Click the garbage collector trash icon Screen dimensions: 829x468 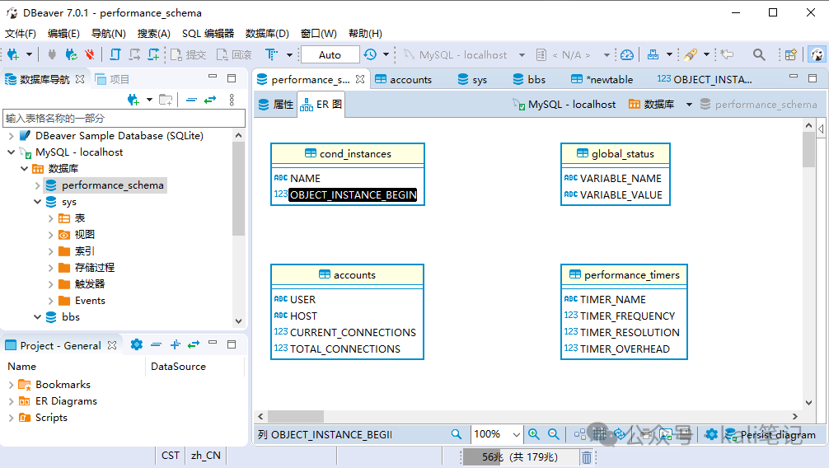pos(587,457)
